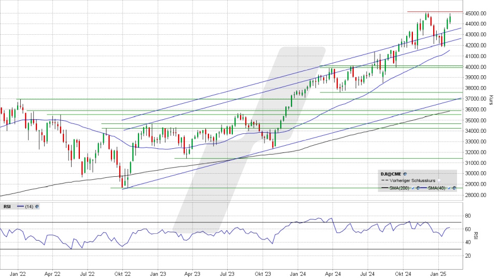Click the RSI panel label

(x=7, y=206)
